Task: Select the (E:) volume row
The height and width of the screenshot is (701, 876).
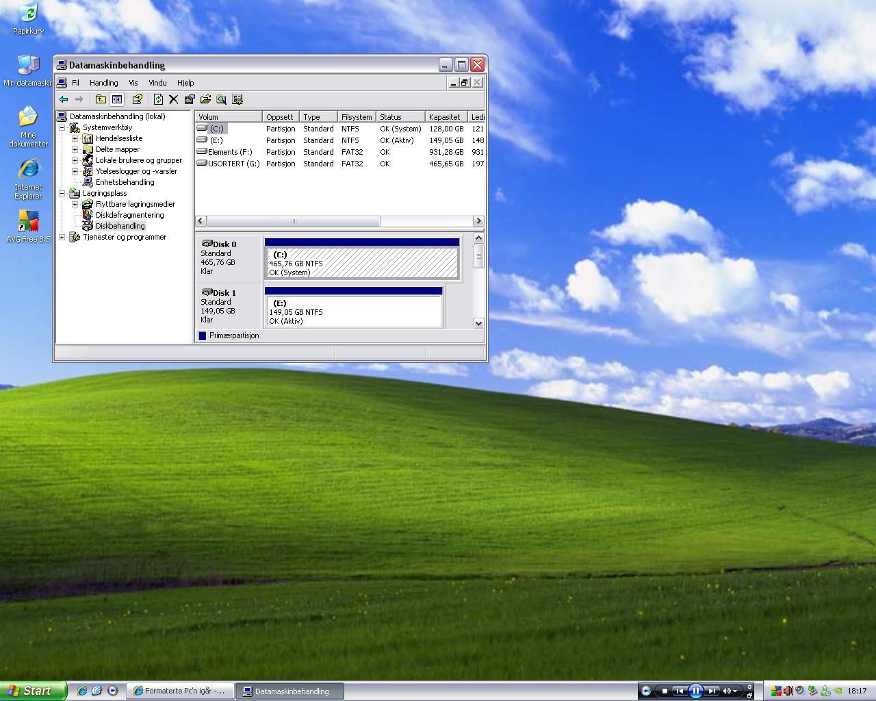Action: click(x=339, y=140)
